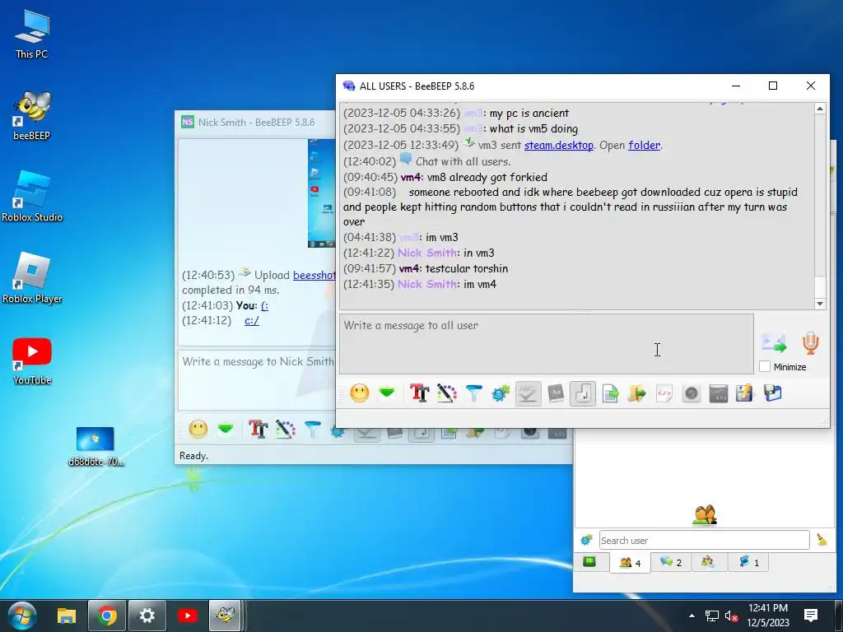843x632 pixels.
Task: Select the Roblox Studio desktop shortcut
Action: [32, 197]
